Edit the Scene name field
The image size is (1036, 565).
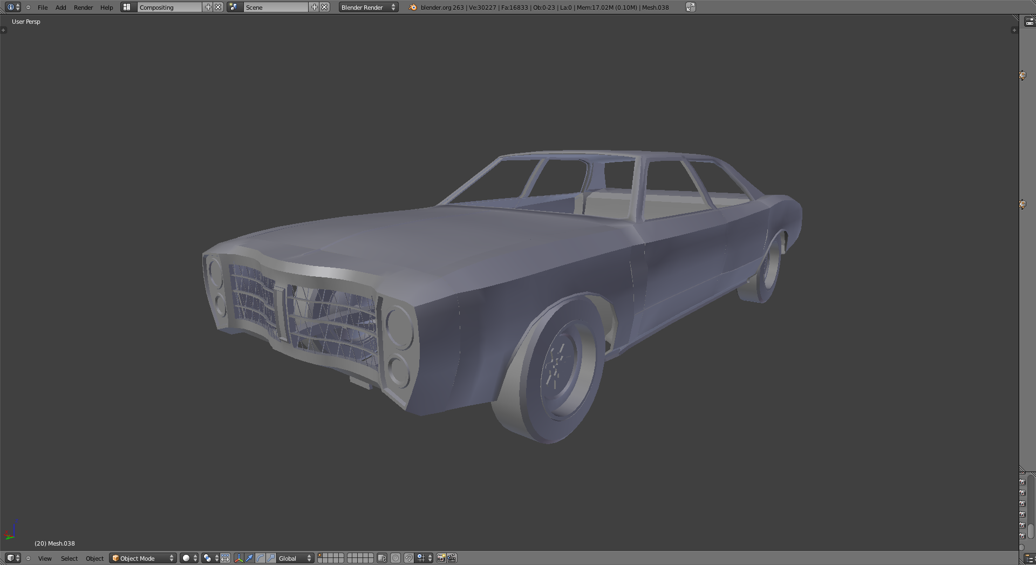tap(276, 7)
